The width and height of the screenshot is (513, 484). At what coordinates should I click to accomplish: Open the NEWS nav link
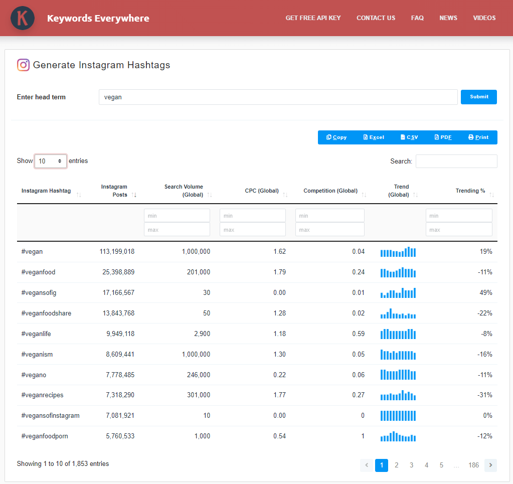[x=448, y=18]
